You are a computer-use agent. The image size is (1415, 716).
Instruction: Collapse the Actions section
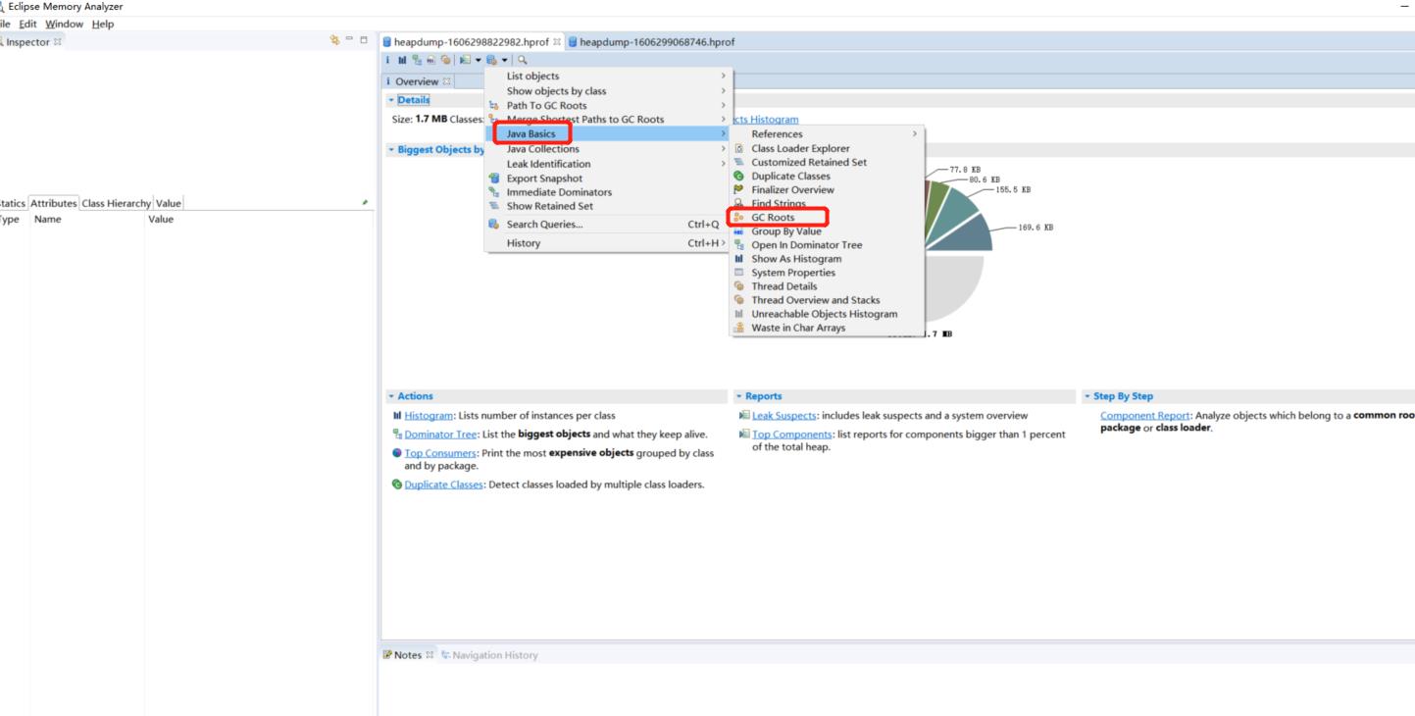[390, 396]
